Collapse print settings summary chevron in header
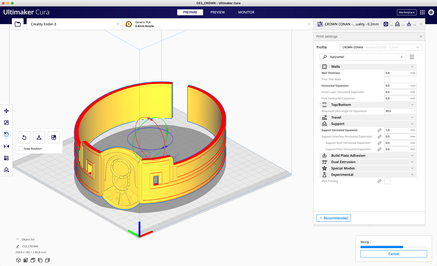This screenshot has height=266, width=437. click(x=421, y=24)
